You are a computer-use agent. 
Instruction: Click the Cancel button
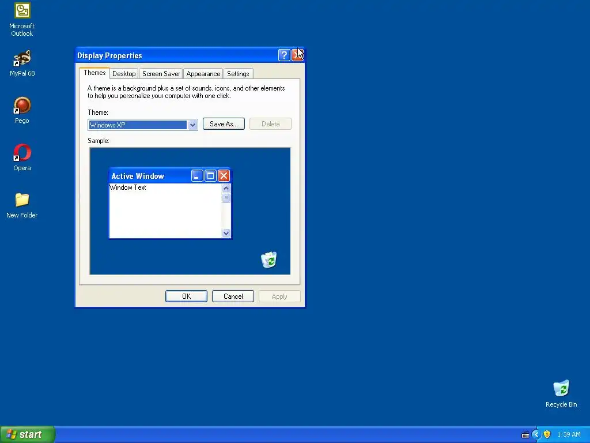[233, 296]
